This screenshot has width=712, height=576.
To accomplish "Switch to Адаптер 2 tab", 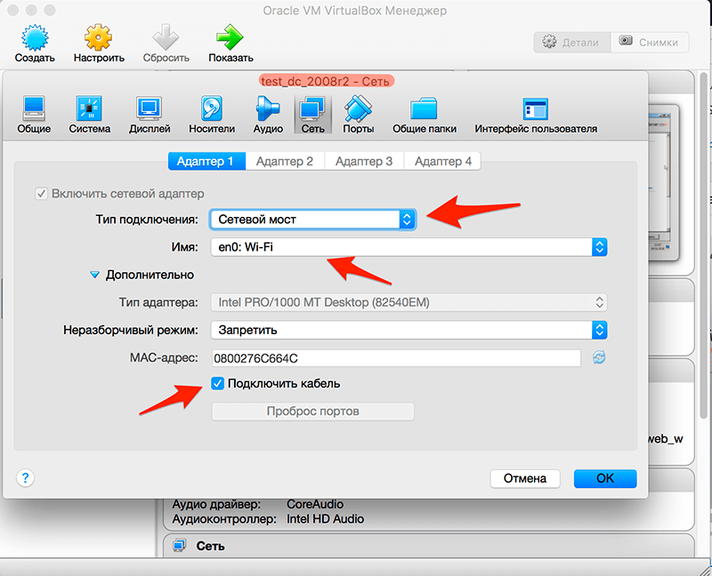I will click(285, 161).
